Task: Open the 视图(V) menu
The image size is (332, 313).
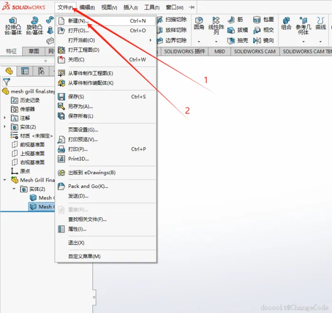Action: click(x=109, y=8)
